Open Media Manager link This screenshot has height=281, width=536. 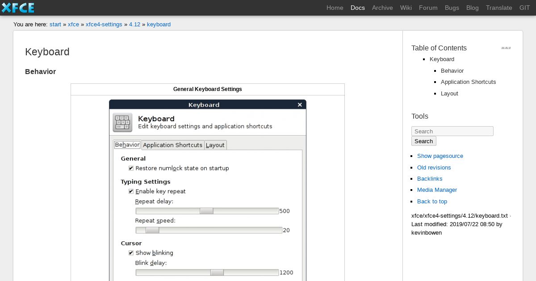437,190
